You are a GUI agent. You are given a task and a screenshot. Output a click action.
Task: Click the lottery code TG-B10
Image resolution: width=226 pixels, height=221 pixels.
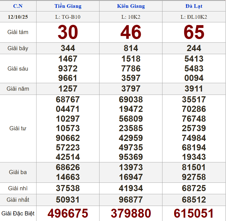[68, 17]
